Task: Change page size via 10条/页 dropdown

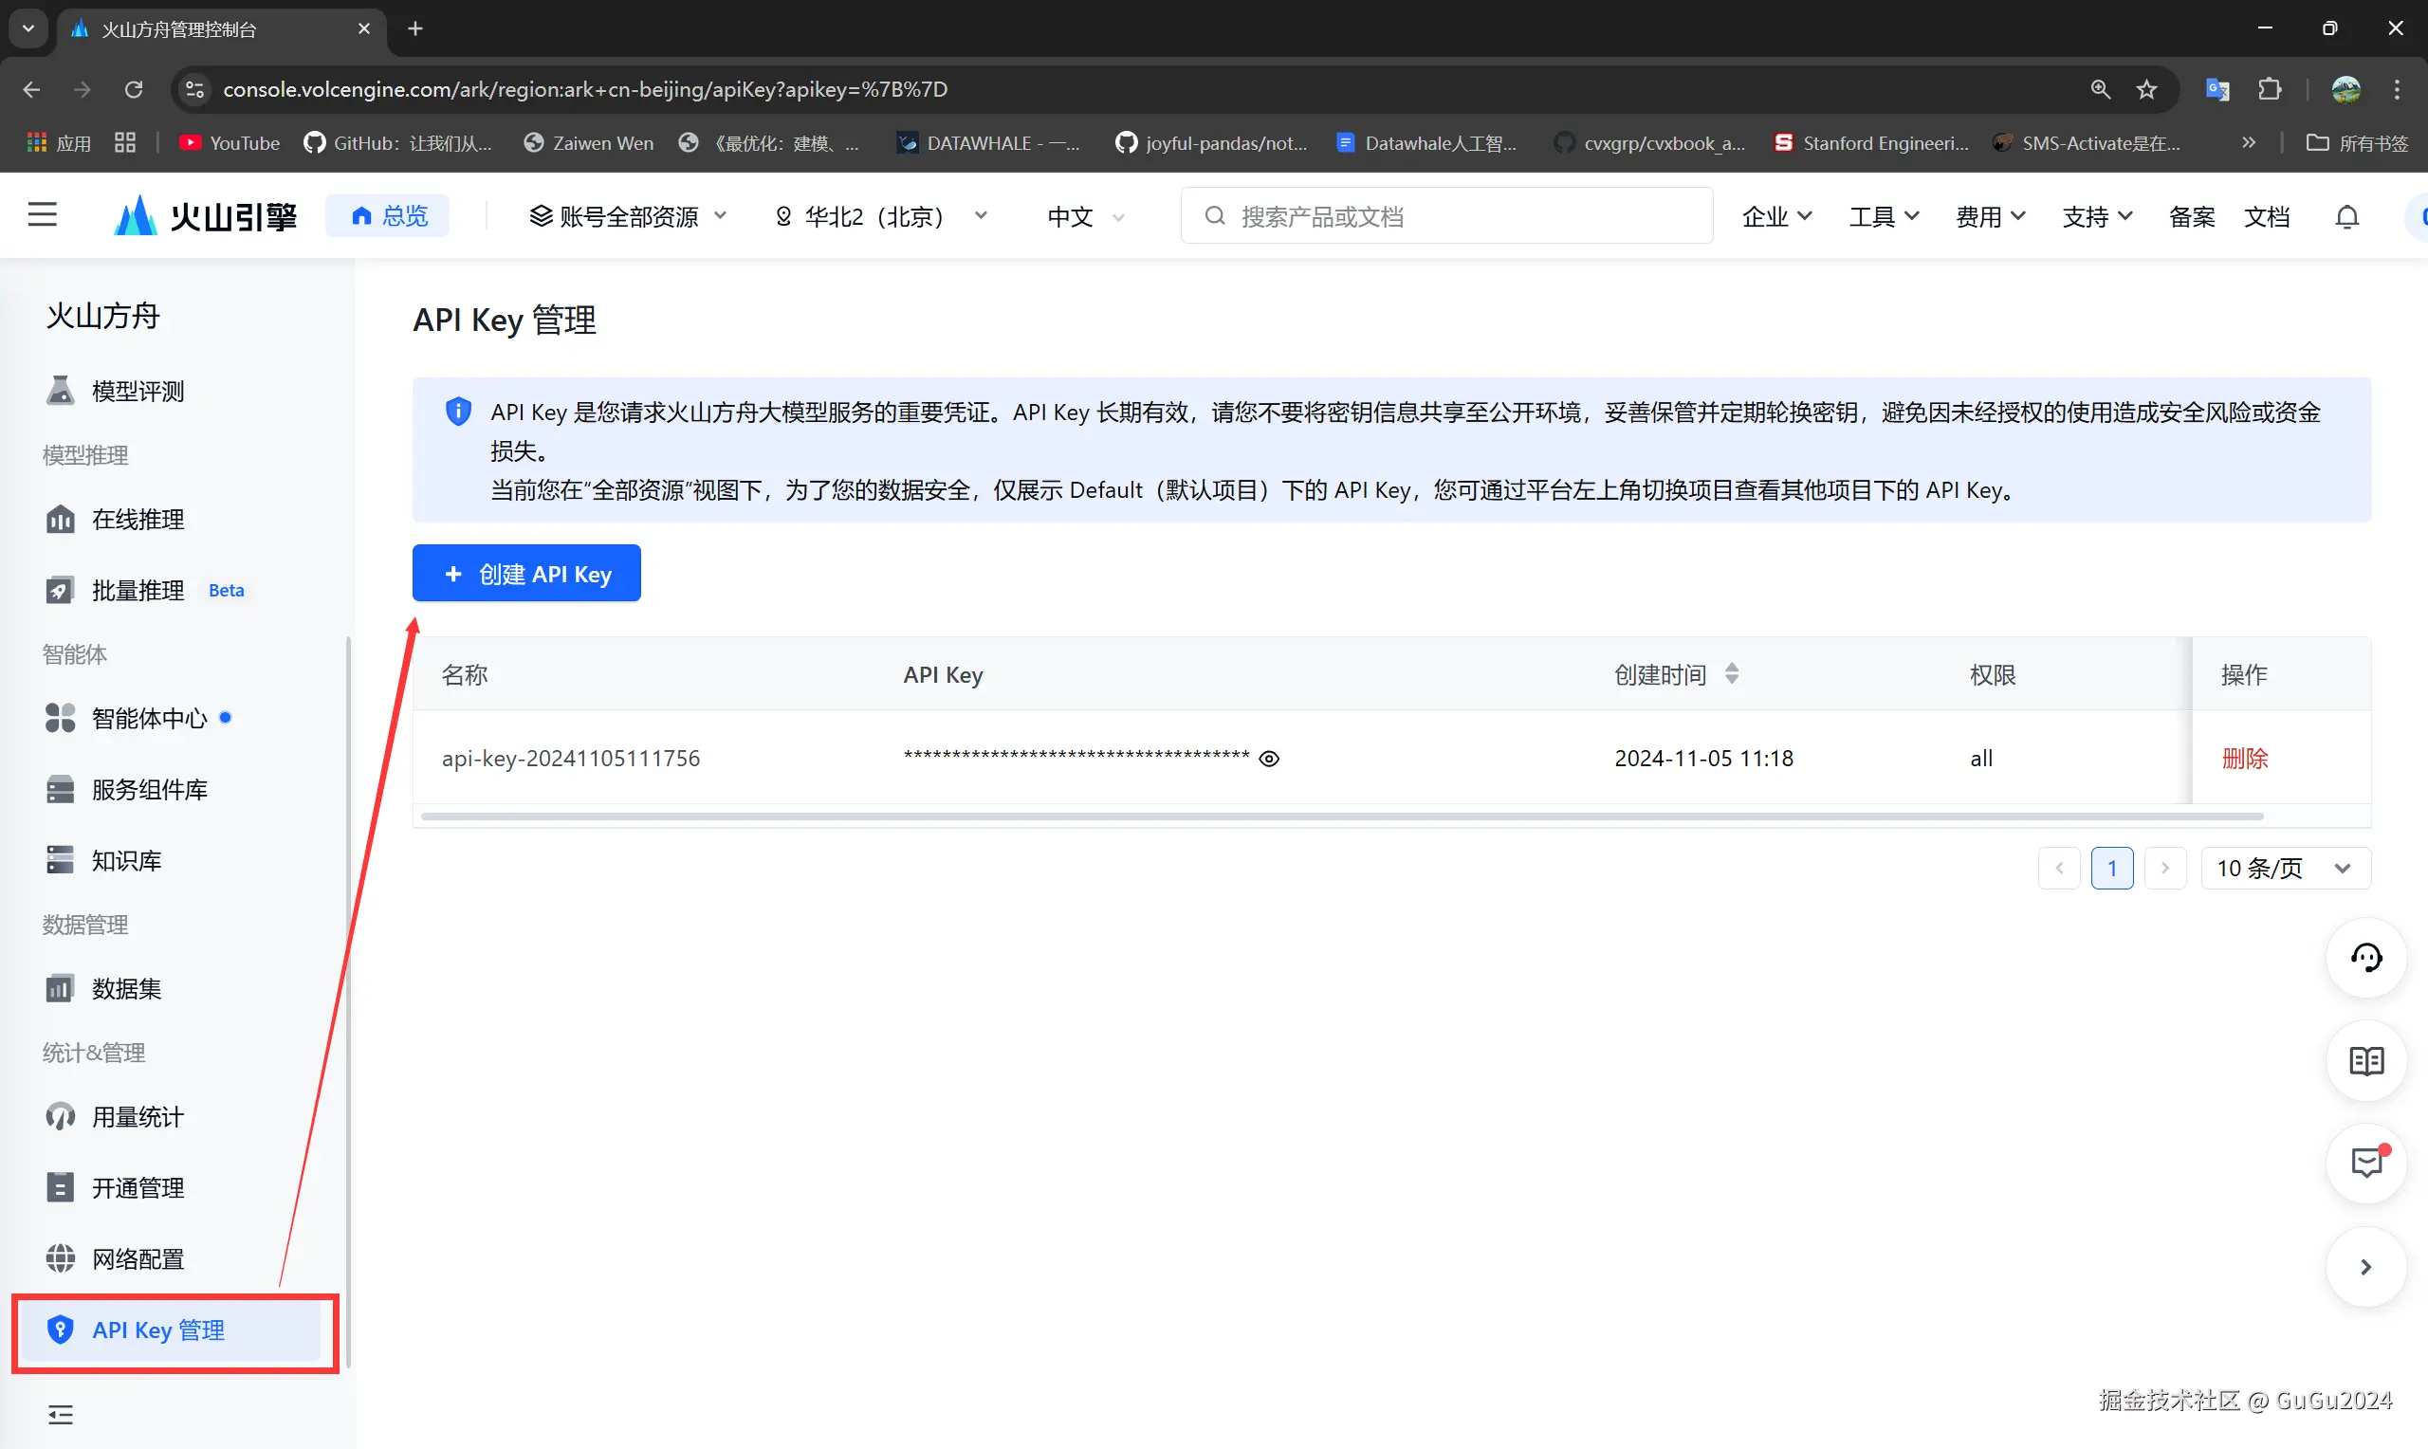Action: tap(2284, 867)
